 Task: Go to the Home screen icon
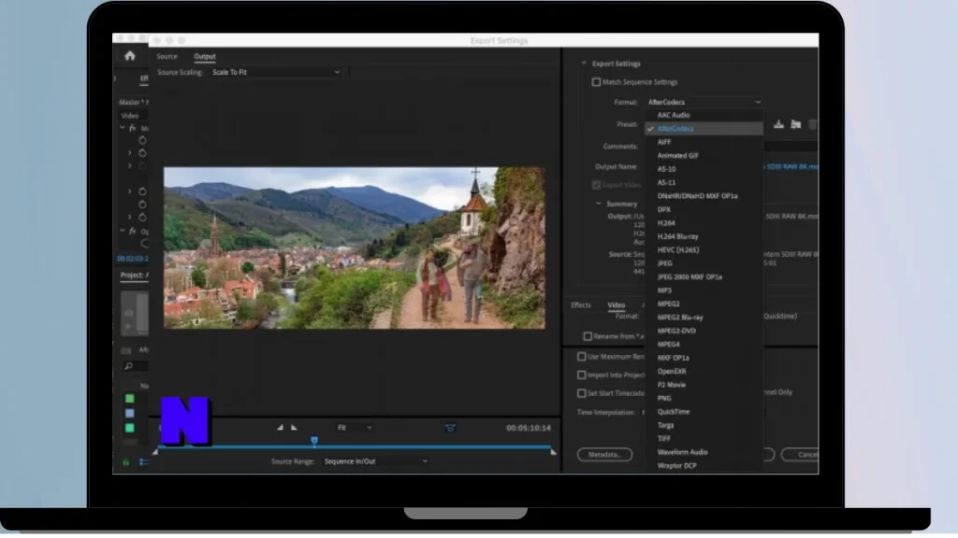(x=129, y=56)
